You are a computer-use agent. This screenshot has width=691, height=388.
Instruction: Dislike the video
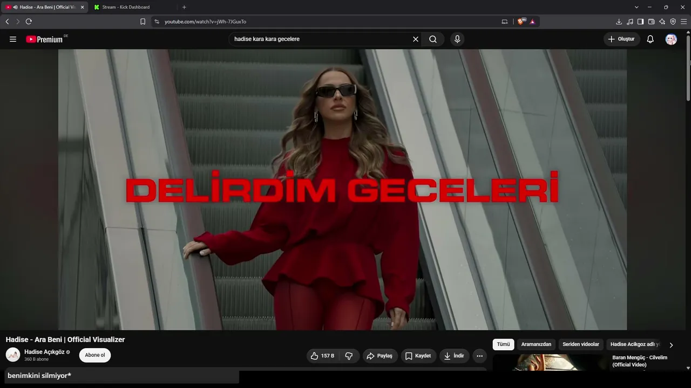(x=349, y=356)
